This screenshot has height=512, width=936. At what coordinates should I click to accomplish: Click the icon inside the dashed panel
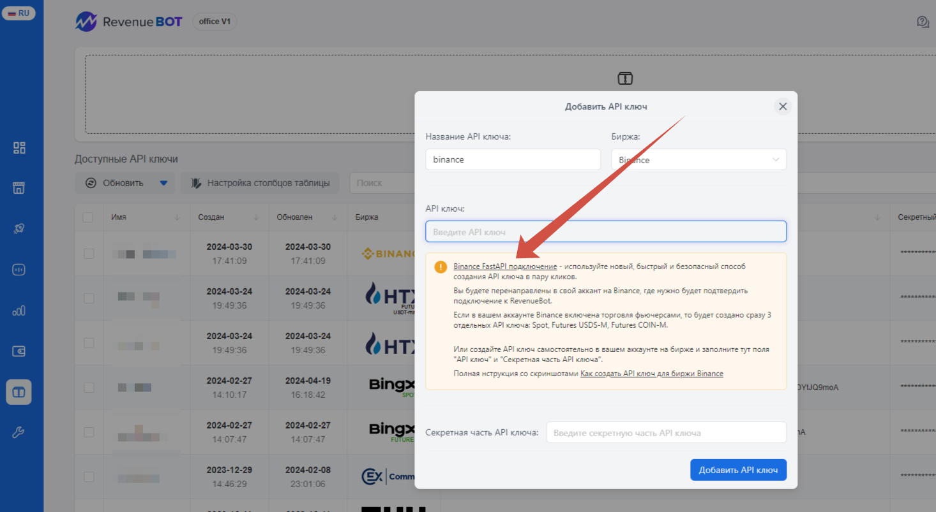point(625,78)
